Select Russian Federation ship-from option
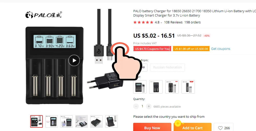256x131 pixels. [x=167, y=67]
